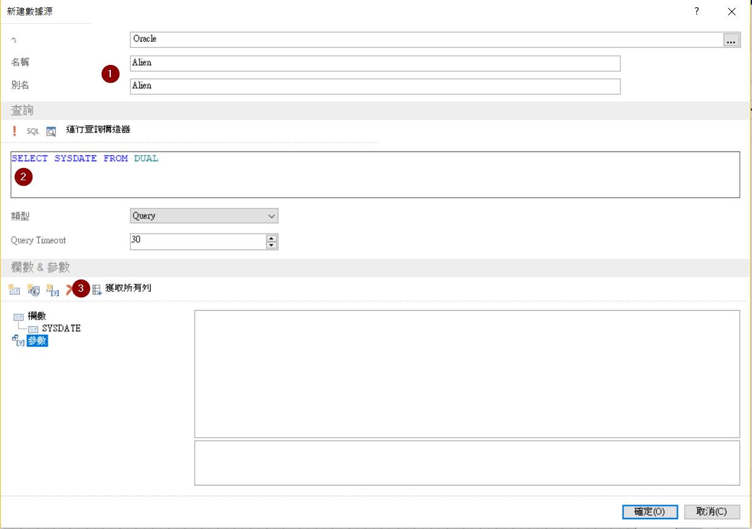Viewport: 752px width, 529px height.
Task: Click the 名稱 name input field
Action: (375, 63)
